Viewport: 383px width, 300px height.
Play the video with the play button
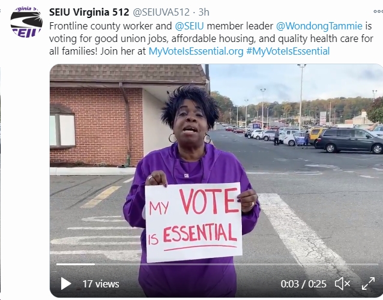[65, 284]
